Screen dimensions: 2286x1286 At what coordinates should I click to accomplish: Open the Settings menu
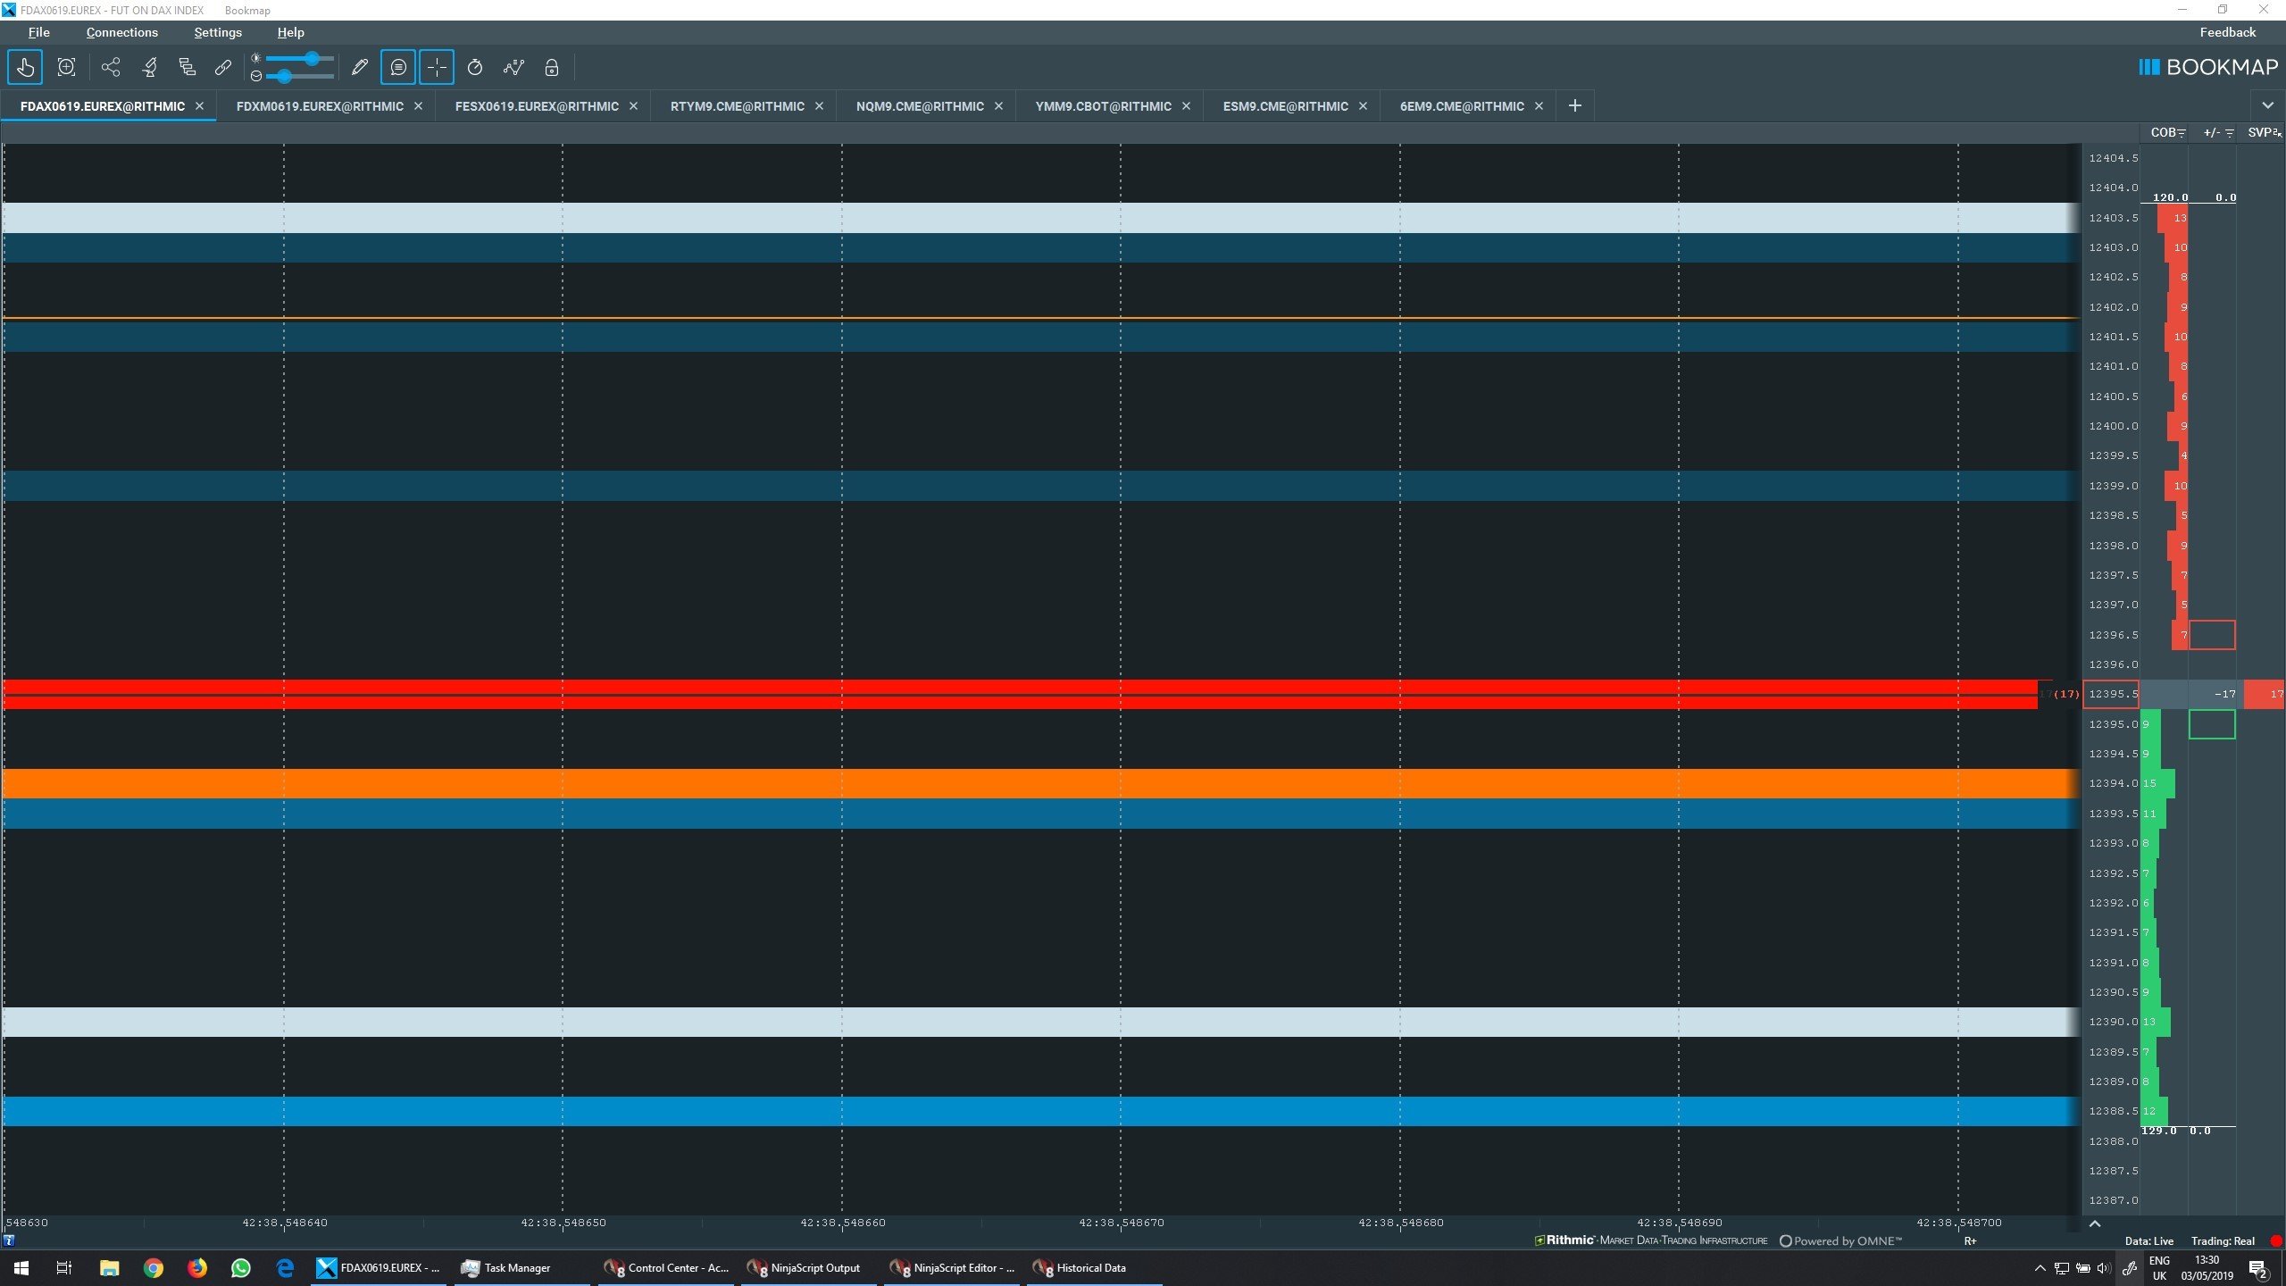pyautogui.click(x=218, y=32)
